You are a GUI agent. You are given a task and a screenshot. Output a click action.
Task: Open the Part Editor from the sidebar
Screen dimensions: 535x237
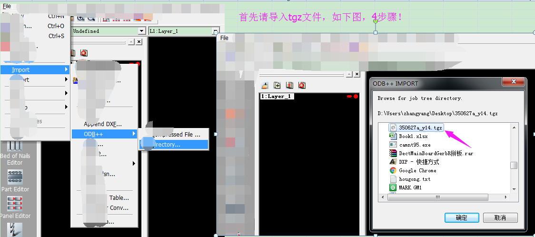15,181
